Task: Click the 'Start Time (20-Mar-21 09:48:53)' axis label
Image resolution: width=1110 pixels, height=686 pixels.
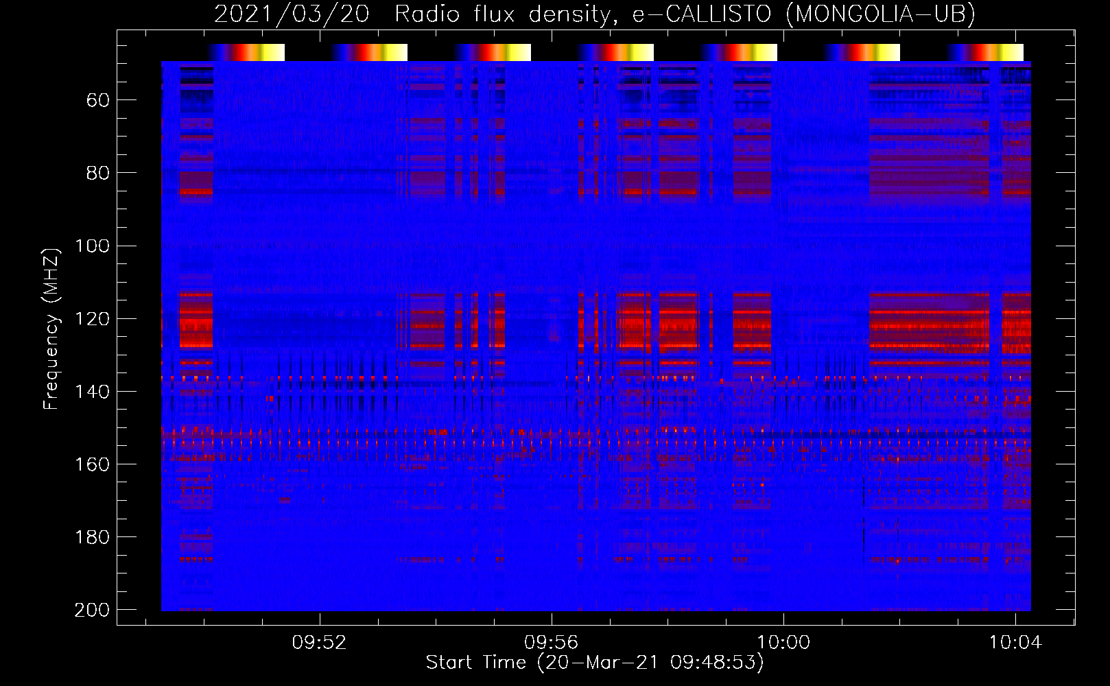Action: (x=595, y=663)
